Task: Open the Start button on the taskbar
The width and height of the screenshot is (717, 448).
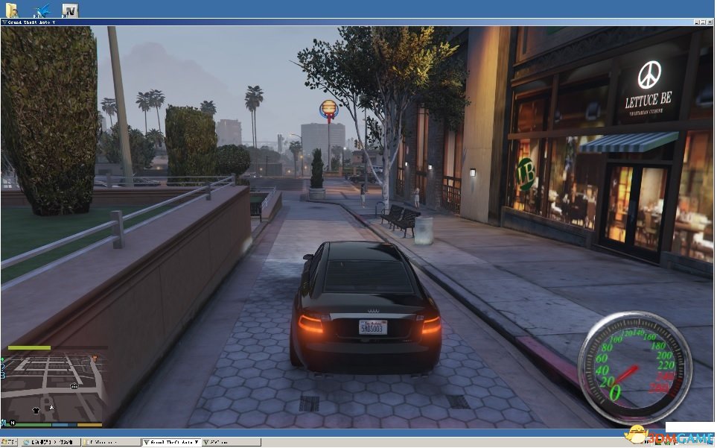Action: tap(9, 442)
